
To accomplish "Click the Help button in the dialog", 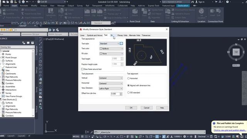I will [162, 108].
